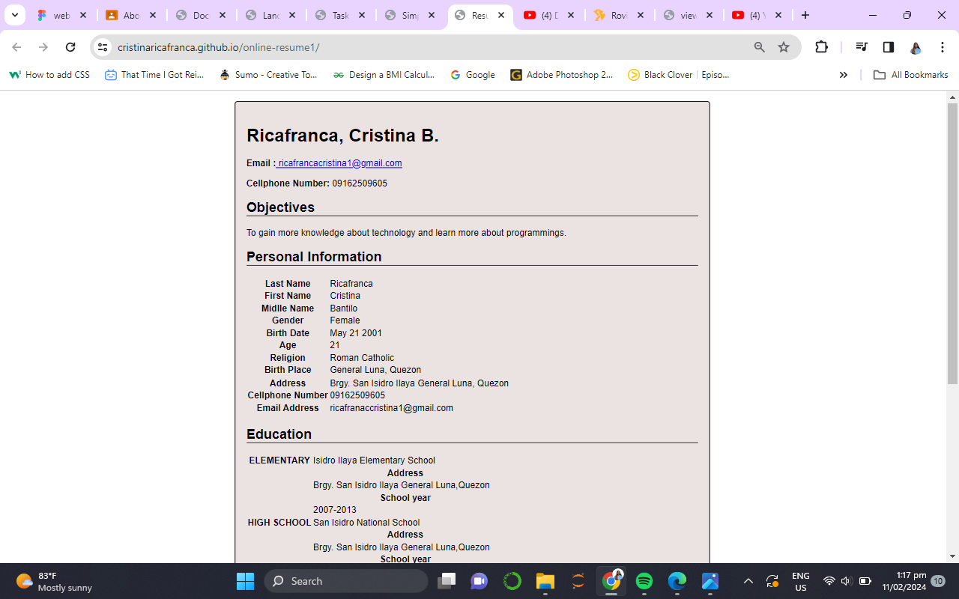The height and width of the screenshot is (599, 959).
Task: Switch to the 'Lanc' tab
Action: tap(270, 15)
